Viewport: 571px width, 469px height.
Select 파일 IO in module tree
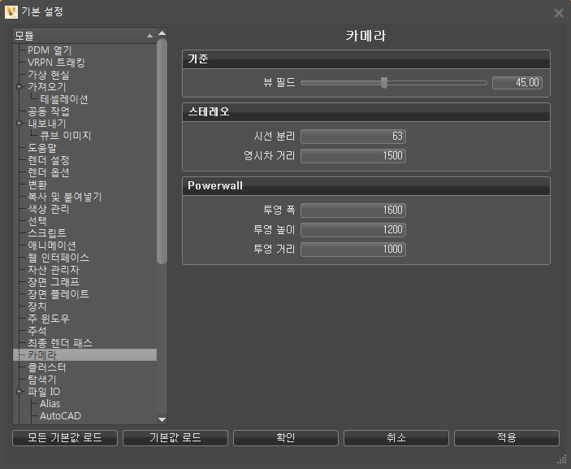[44, 392]
